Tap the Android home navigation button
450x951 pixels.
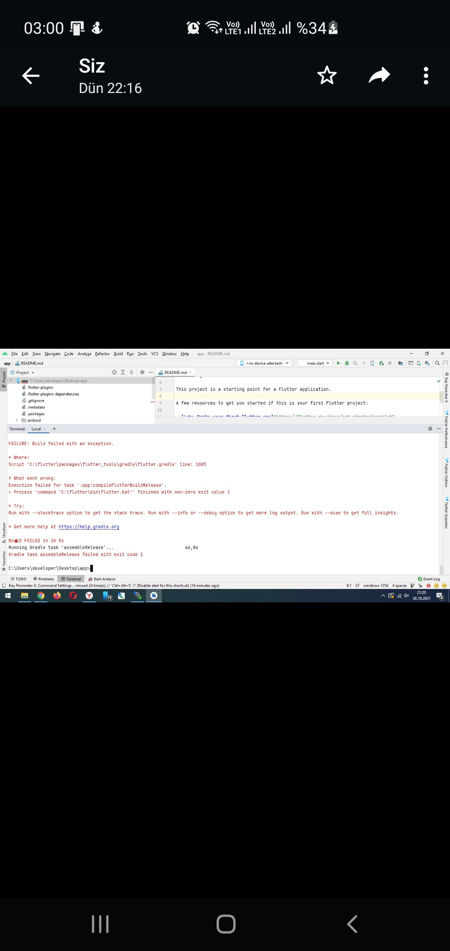tap(226, 924)
